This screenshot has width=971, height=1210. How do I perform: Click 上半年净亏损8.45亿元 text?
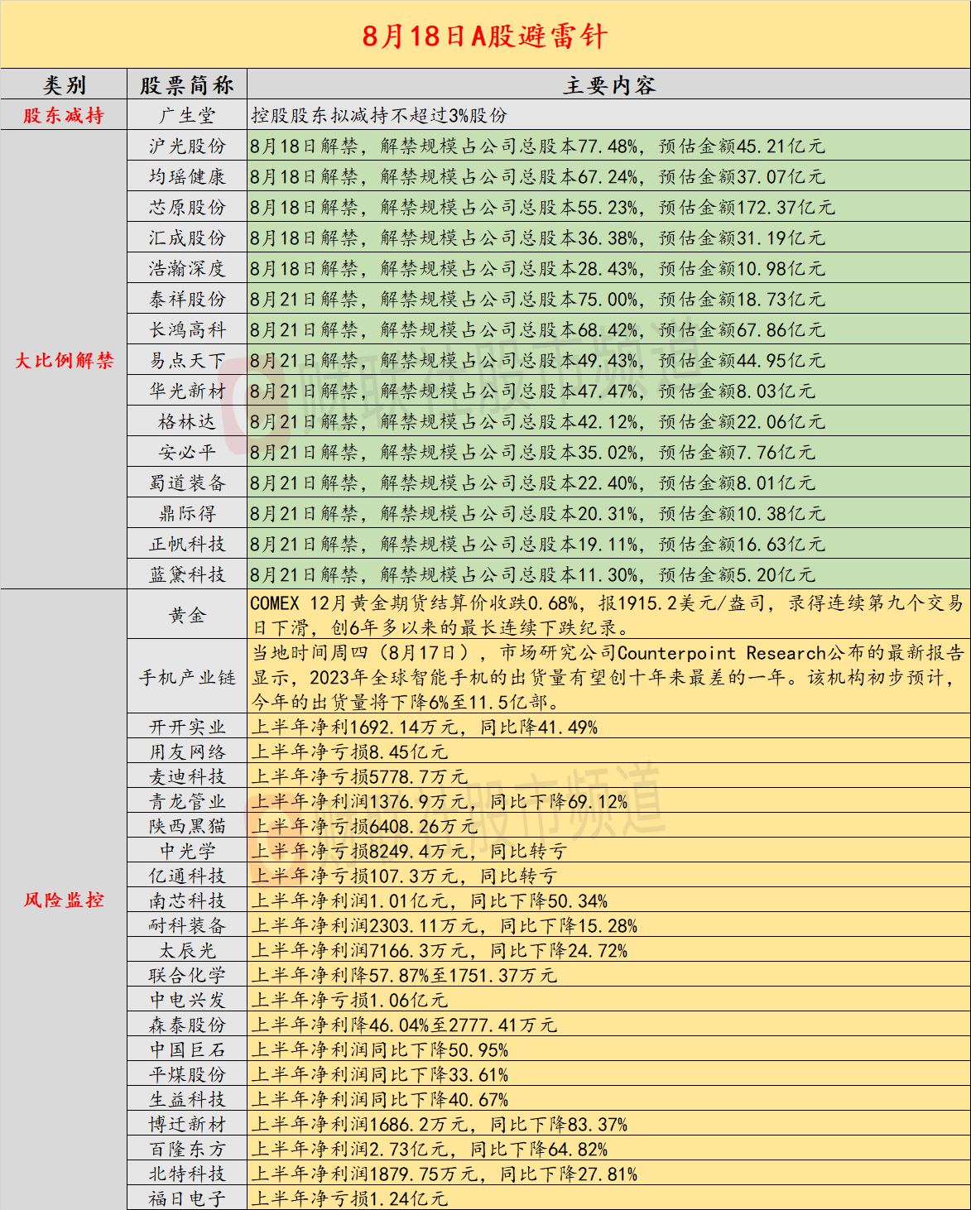click(x=349, y=751)
